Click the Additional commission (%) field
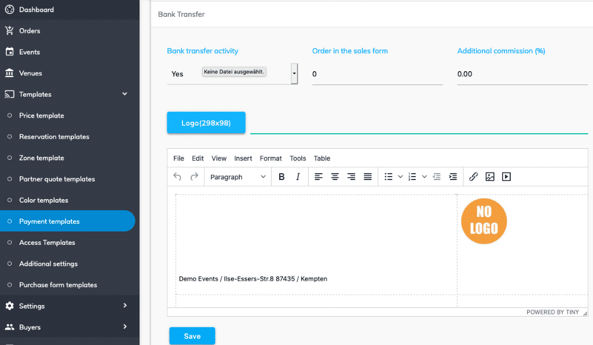 point(523,74)
